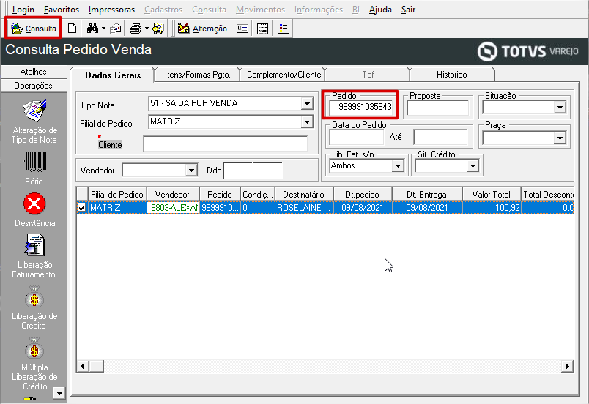
Task: Switch to the Complemento/Cliente tab
Action: pos(284,75)
